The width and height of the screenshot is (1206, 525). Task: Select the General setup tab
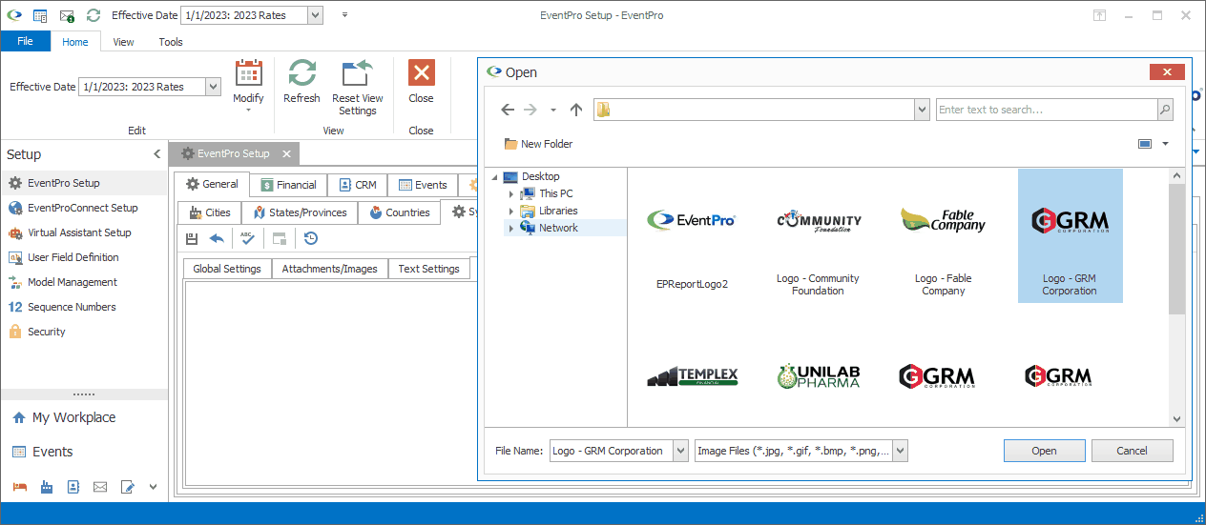pyautogui.click(x=212, y=185)
